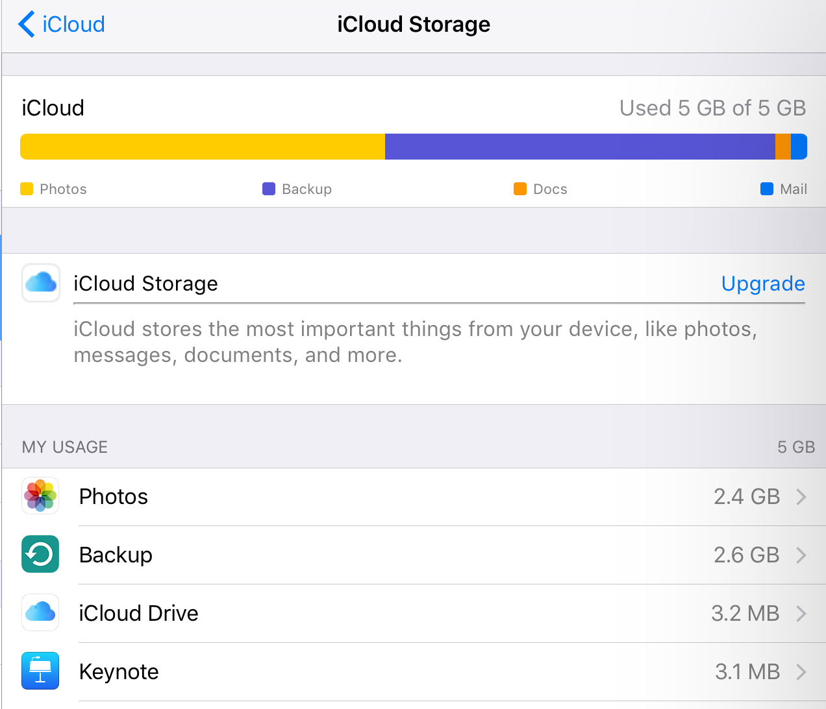This screenshot has width=826, height=709.
Task: Click the iCloud Storage cloud icon
Action: tap(41, 283)
